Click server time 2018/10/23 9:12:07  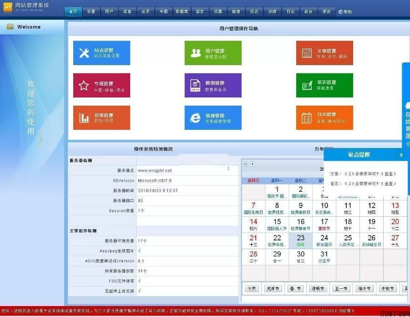(158, 190)
